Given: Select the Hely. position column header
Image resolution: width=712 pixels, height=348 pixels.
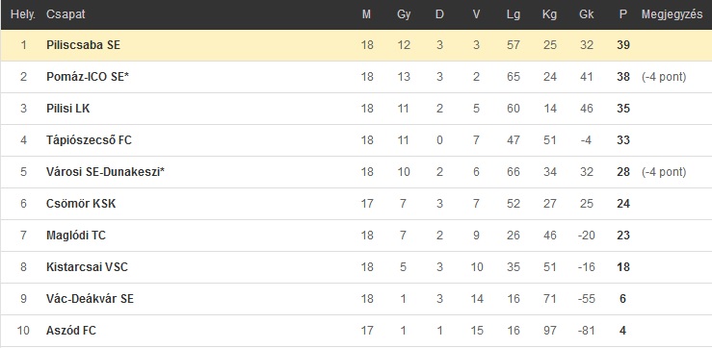Looking at the screenshot, I should (x=23, y=14).
